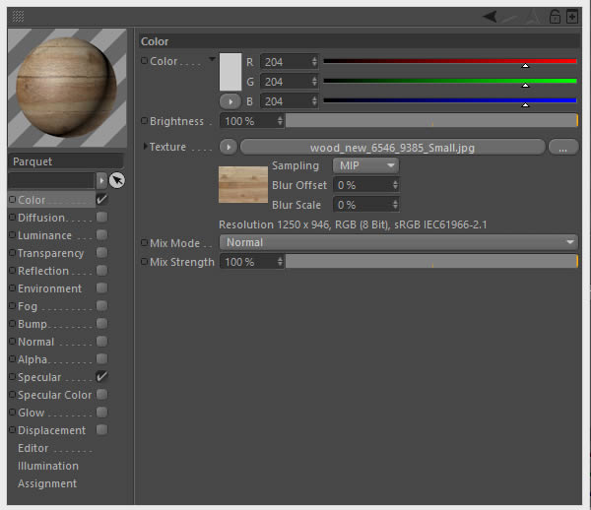Enable the Diffusion channel checkbox

point(101,217)
